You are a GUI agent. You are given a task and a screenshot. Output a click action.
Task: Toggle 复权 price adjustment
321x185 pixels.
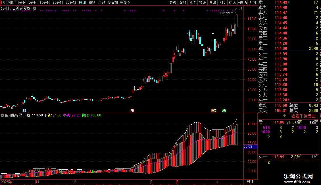coord(173,3)
